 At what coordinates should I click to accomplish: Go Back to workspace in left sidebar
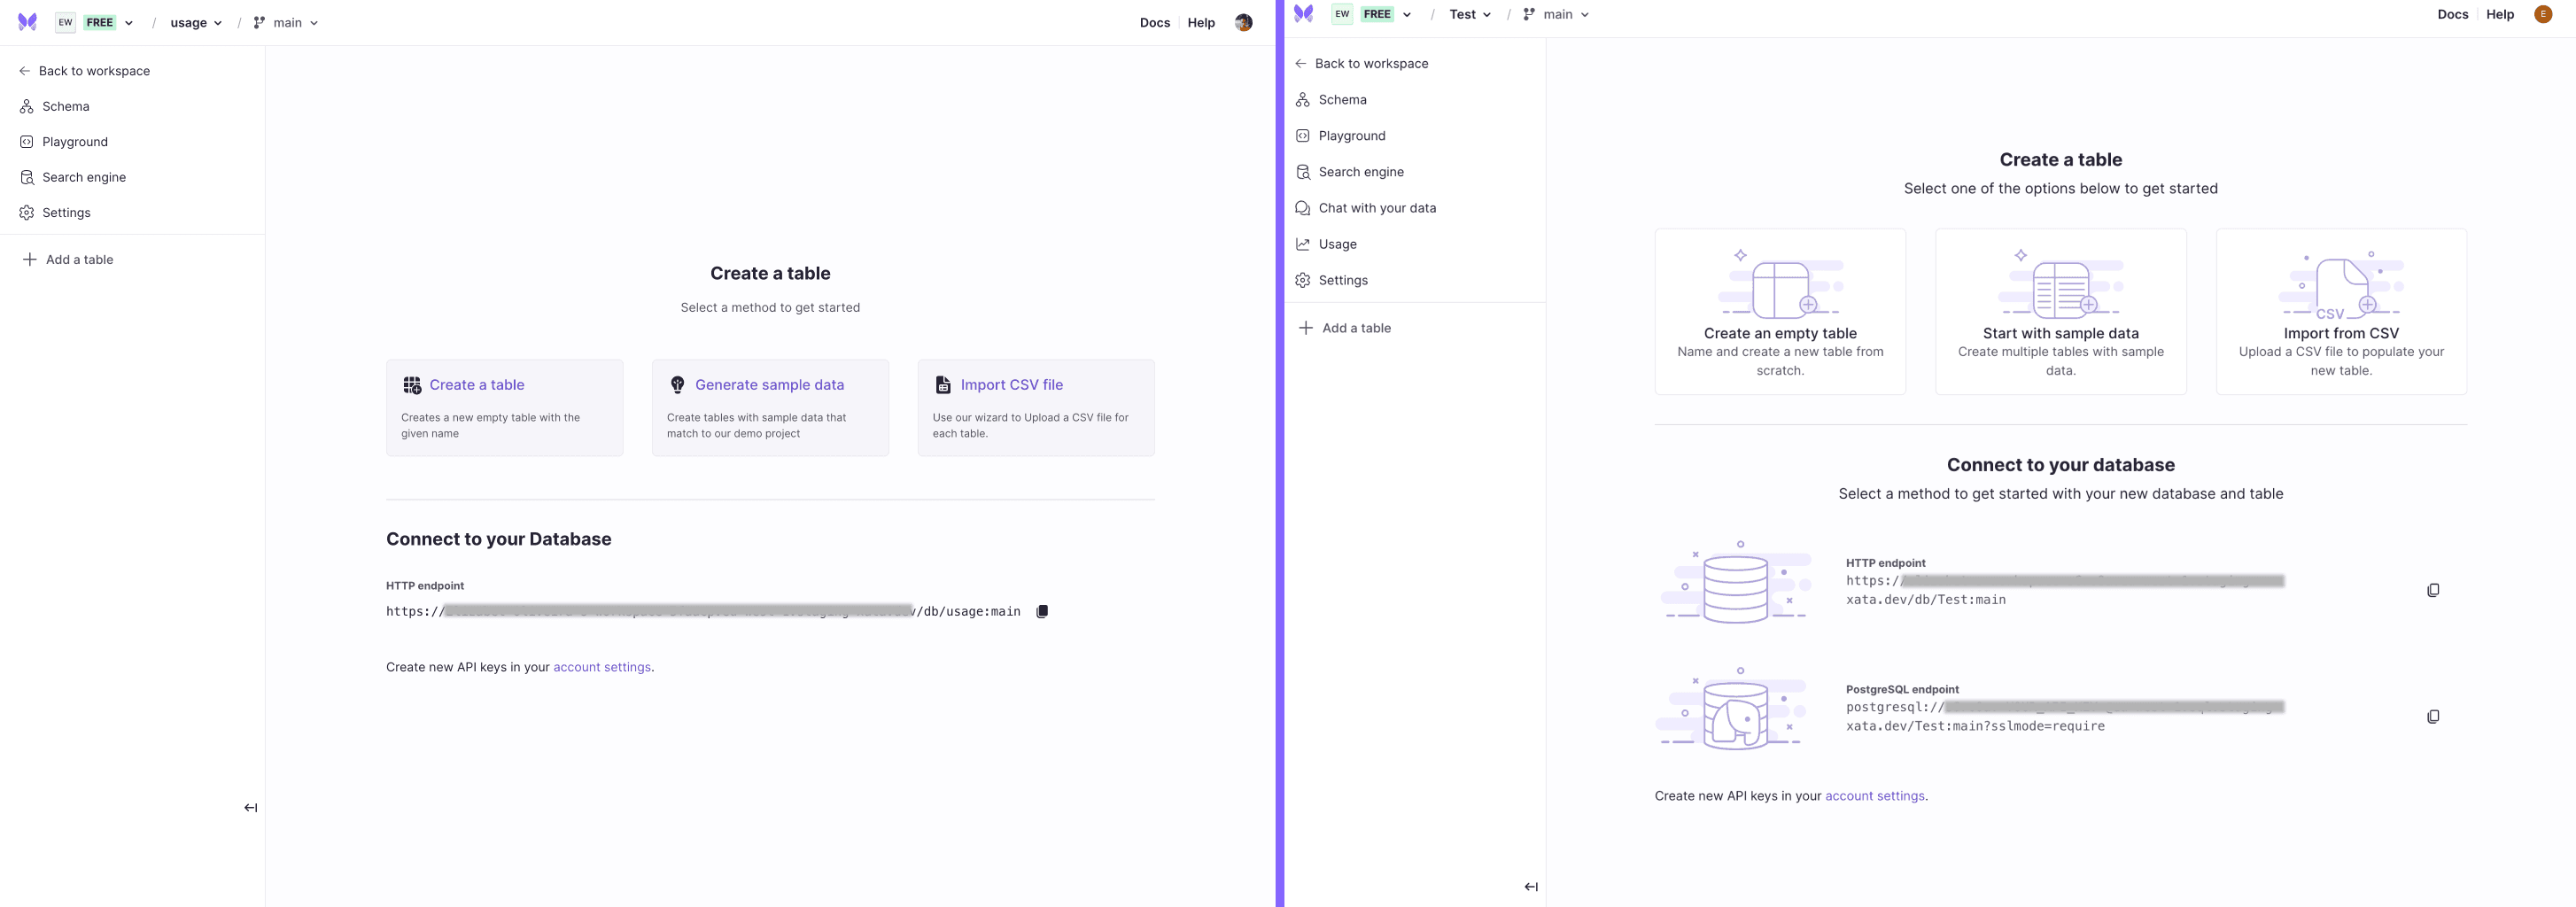pyautogui.click(x=85, y=71)
